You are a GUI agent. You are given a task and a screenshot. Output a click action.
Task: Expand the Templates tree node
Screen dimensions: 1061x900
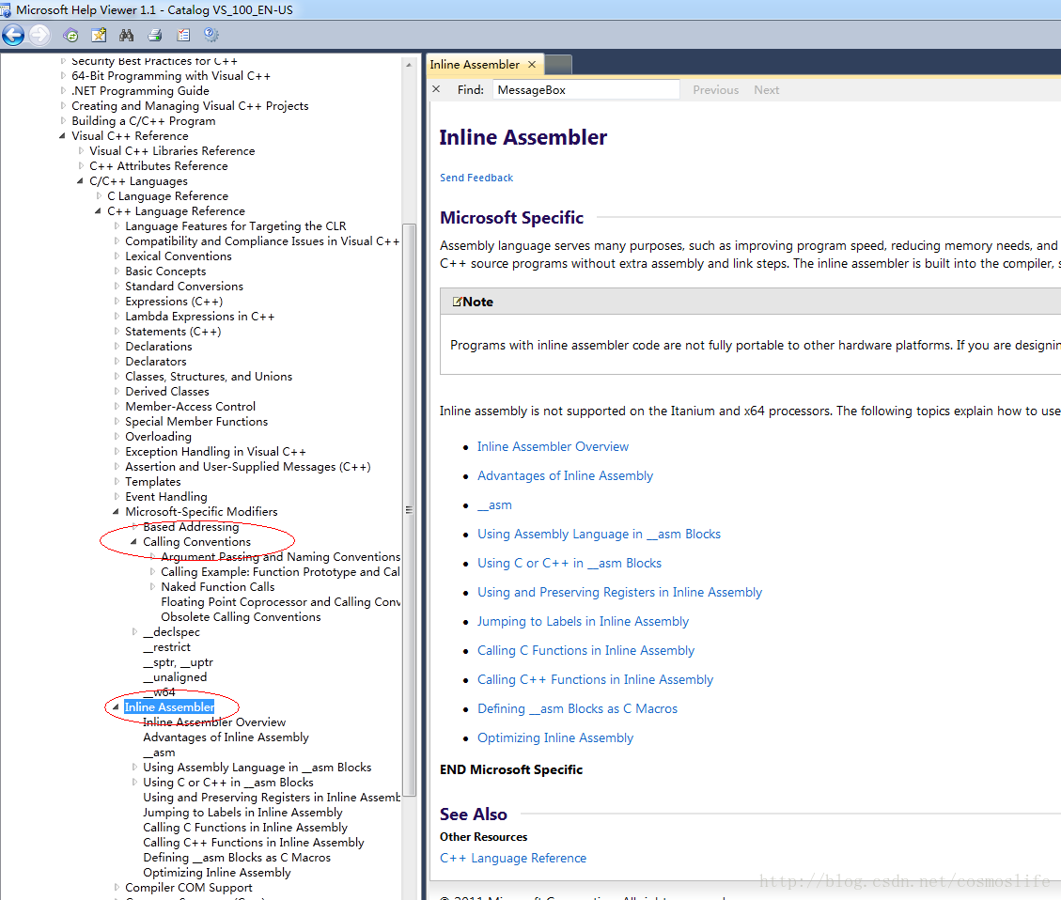pyautogui.click(x=117, y=481)
